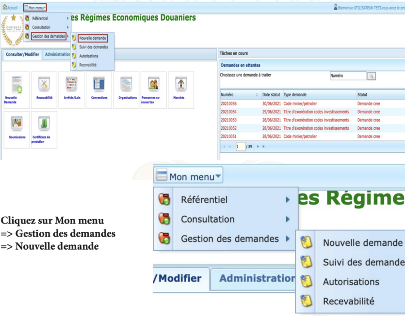Click the Numéro search input field

click(x=347, y=76)
